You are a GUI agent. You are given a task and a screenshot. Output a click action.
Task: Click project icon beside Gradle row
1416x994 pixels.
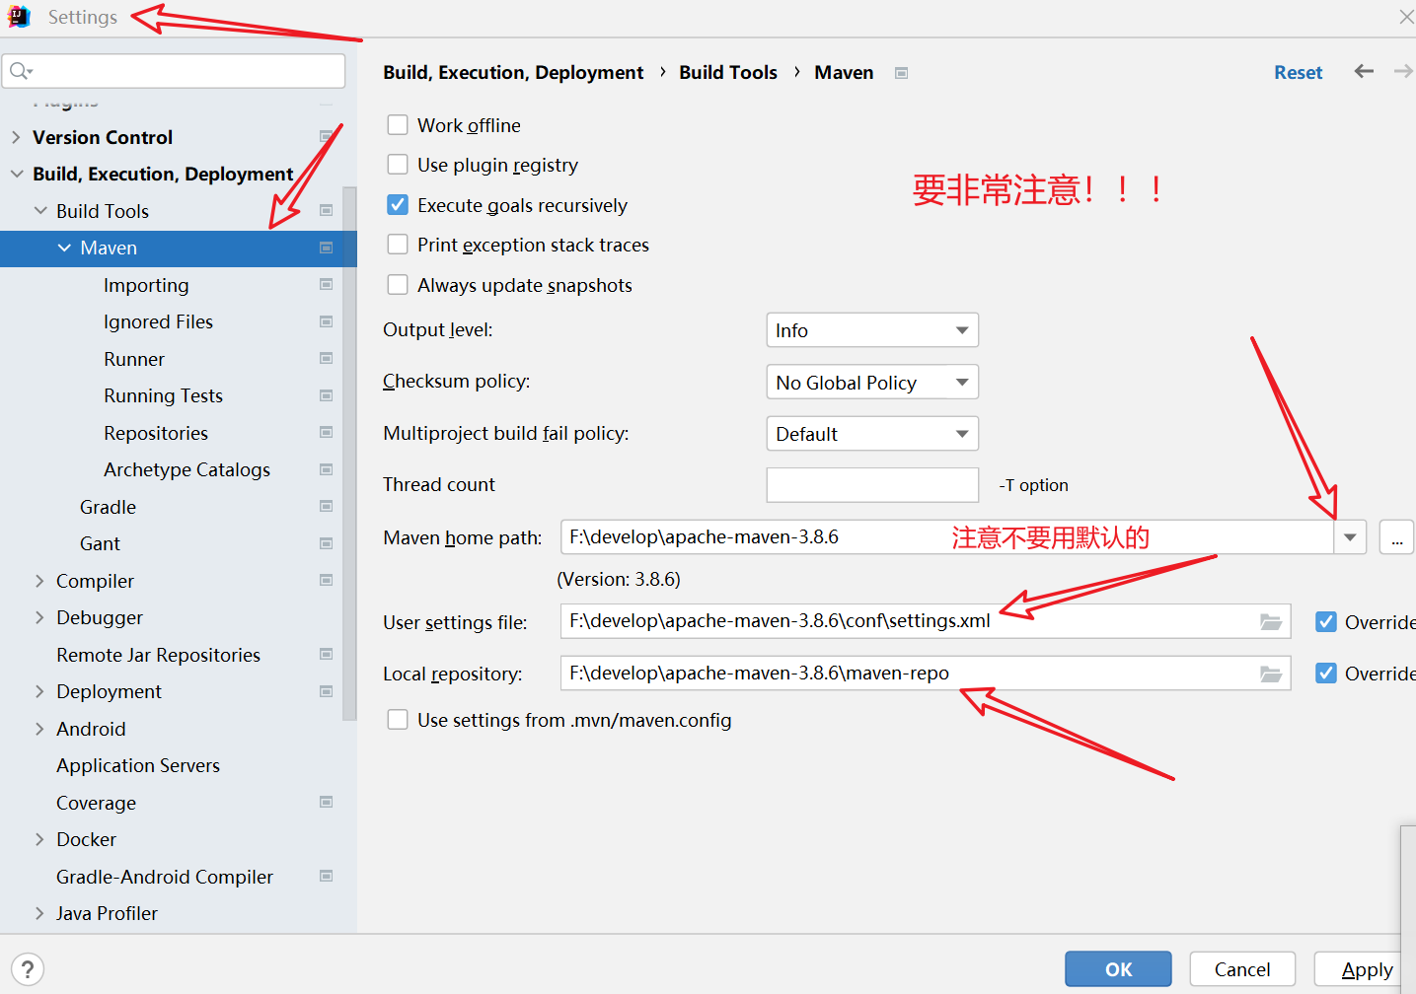point(326,506)
